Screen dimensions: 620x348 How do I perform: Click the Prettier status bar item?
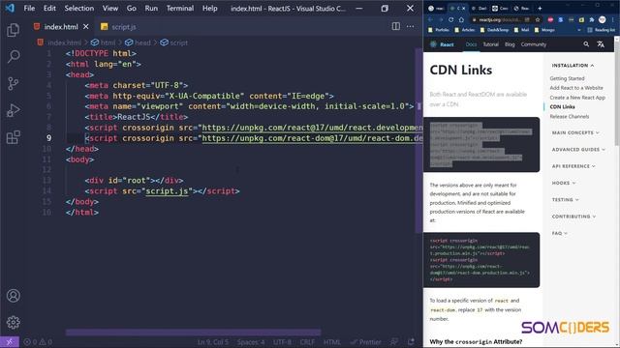[x=366, y=342]
